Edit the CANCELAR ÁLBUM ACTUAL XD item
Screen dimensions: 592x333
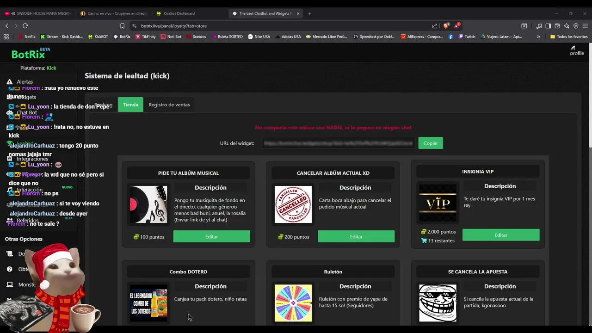[356, 236]
